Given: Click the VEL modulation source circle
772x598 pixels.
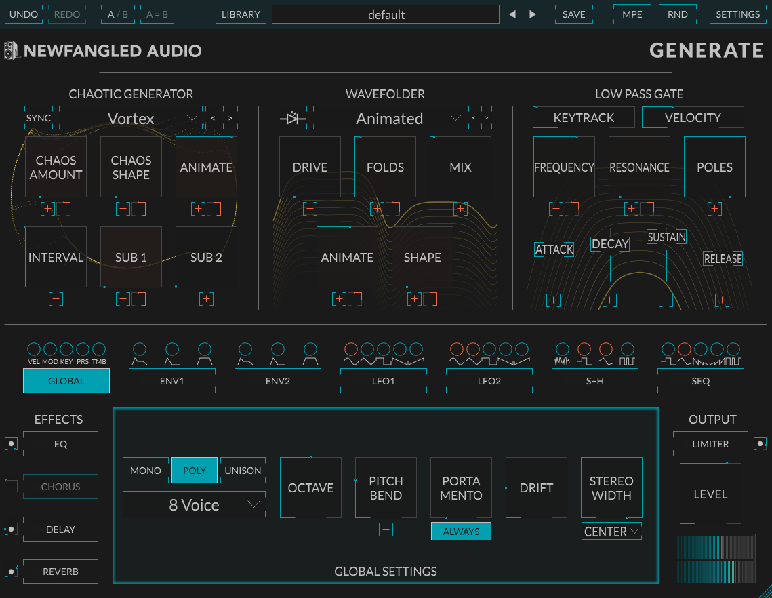Looking at the screenshot, I should point(34,348).
